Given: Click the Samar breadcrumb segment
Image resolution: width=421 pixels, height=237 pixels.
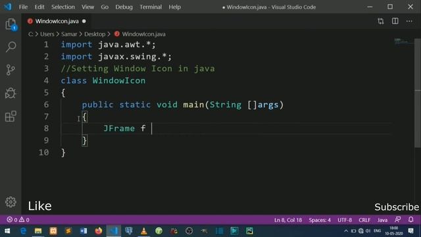Looking at the screenshot, I should click(69, 34).
